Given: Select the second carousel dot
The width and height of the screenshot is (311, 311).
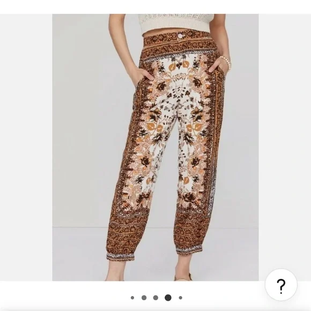Looking at the screenshot, I should point(144,298).
